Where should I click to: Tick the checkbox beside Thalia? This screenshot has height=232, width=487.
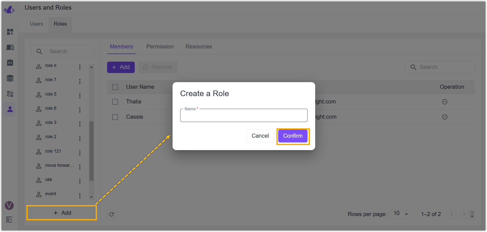pos(115,102)
